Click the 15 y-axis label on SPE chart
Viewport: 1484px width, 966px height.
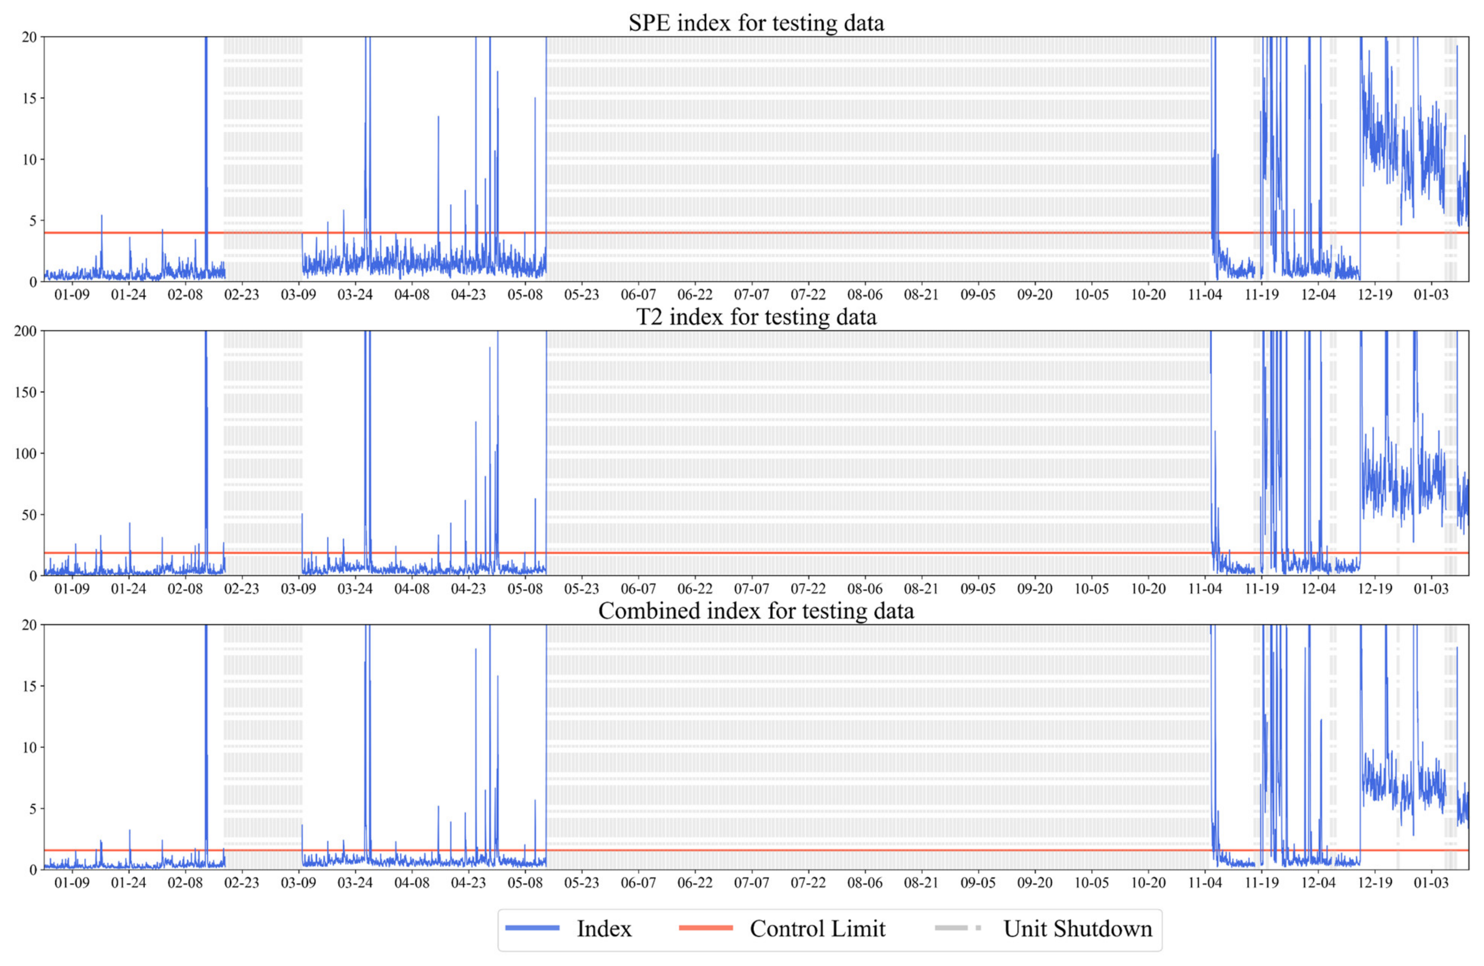coord(29,98)
